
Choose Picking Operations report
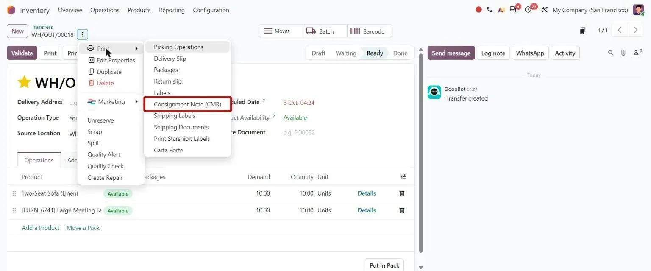pos(187,47)
